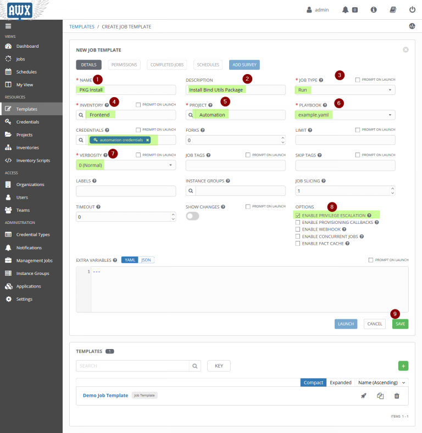The image size is (422, 433).
Task: Check Enable Fact Cache option
Action: point(298,244)
